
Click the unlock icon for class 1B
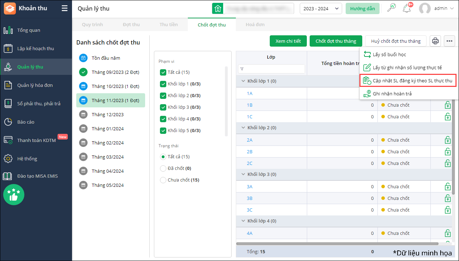pos(447,105)
